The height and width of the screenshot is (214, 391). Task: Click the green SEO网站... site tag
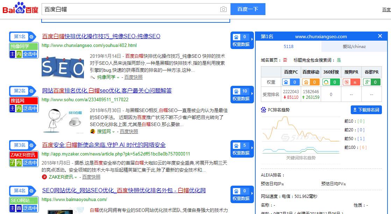tap(24, 200)
